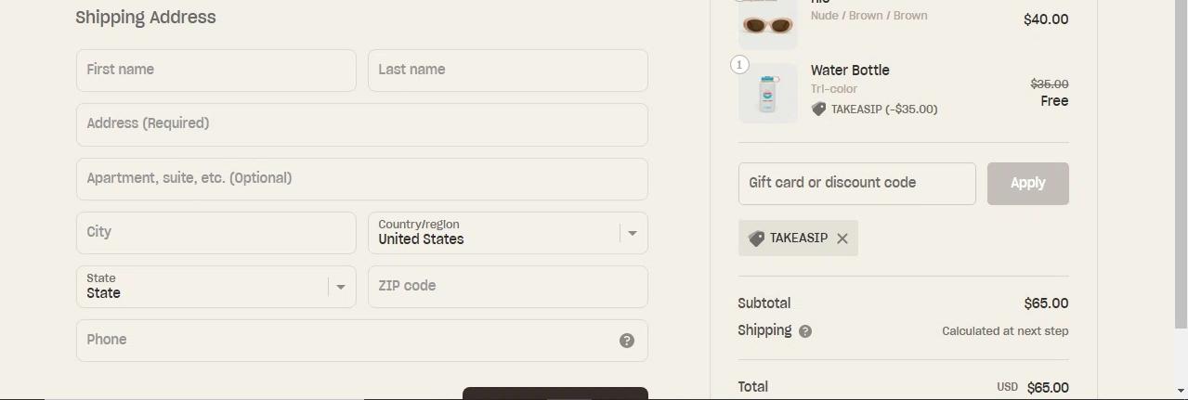Click the sunglasses product thumbnail
The width and height of the screenshot is (1188, 400).
point(767,24)
